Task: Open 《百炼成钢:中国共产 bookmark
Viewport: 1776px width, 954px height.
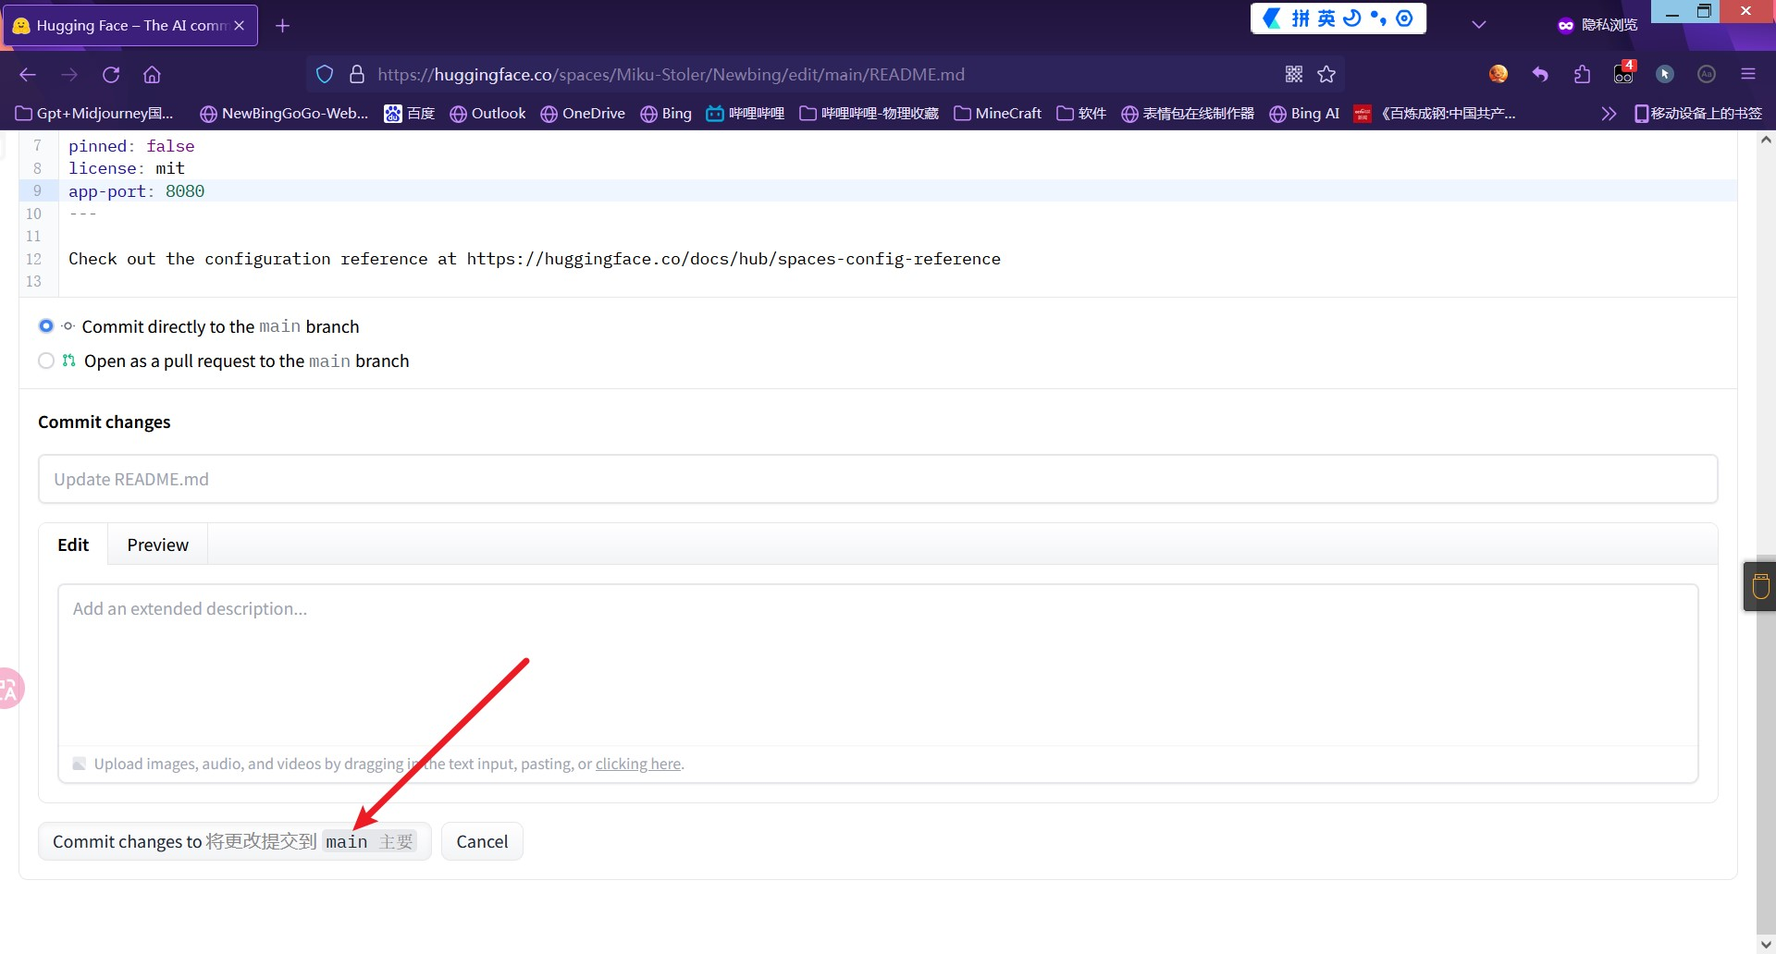Action: [1435, 114]
